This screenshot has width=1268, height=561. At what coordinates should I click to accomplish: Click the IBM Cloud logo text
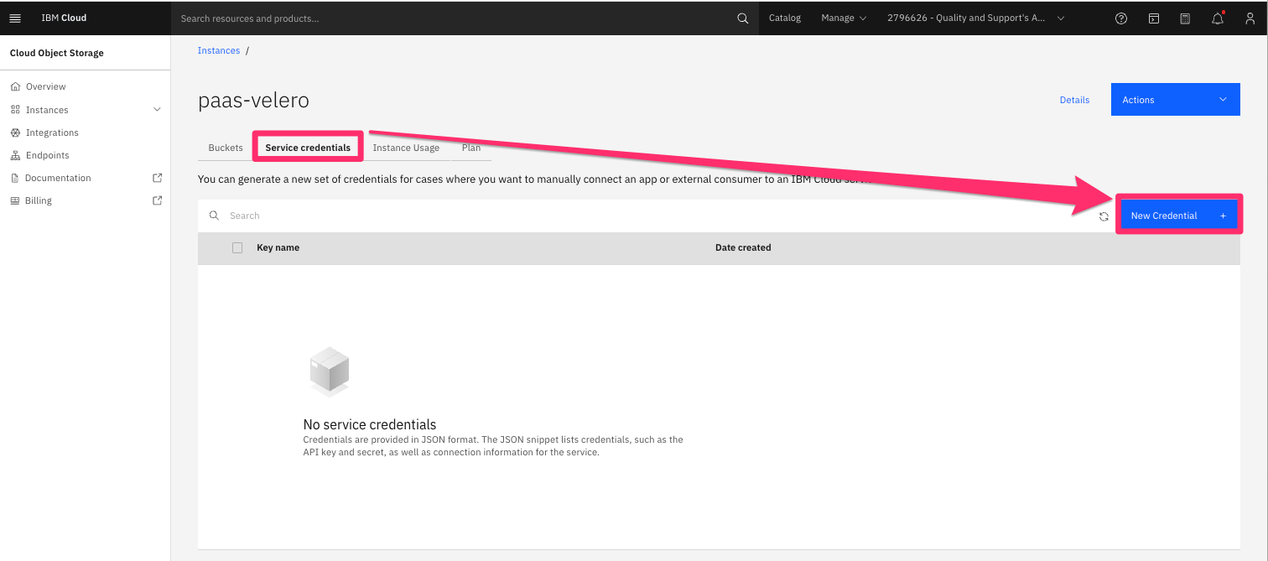click(64, 18)
